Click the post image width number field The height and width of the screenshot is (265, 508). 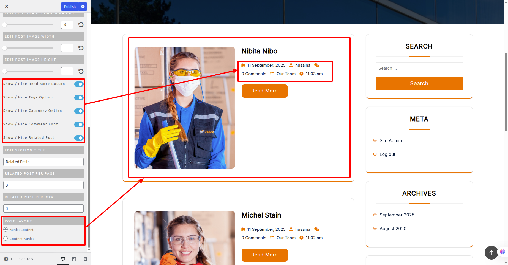tap(67, 48)
